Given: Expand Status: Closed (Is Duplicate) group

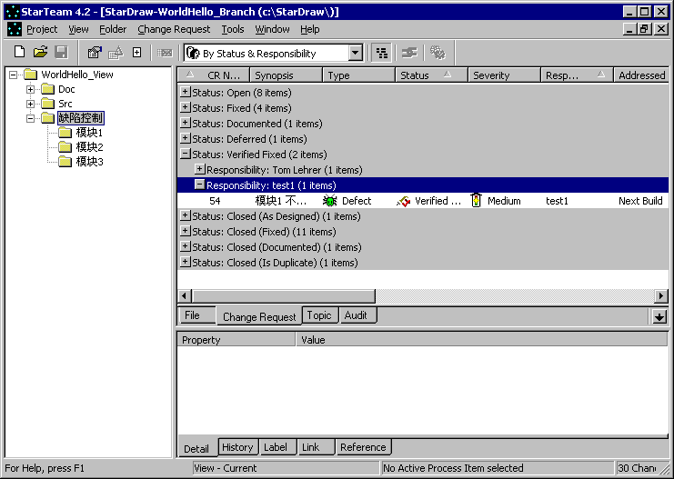Looking at the screenshot, I should pos(185,262).
